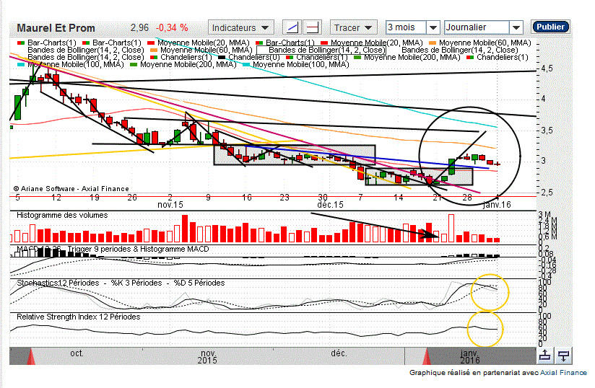Image resolution: width=595 pixels, height=388 pixels.
Task: Click the déc.15 date axis label
Action: (330, 205)
